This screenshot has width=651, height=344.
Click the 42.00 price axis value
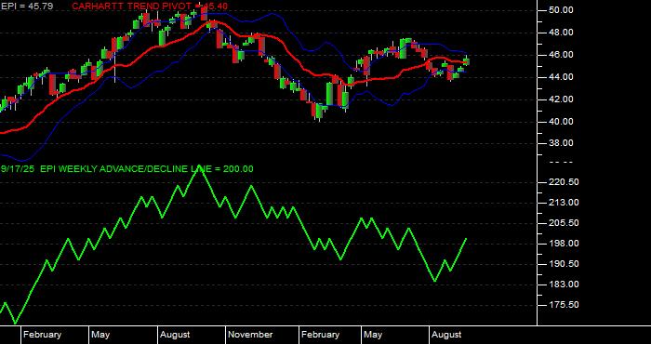pos(561,99)
